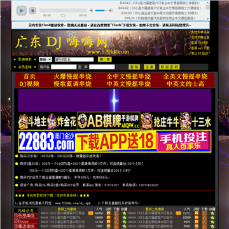Click the 手机听歌软件下载 heading link
The image size is (229, 229).
point(52,195)
